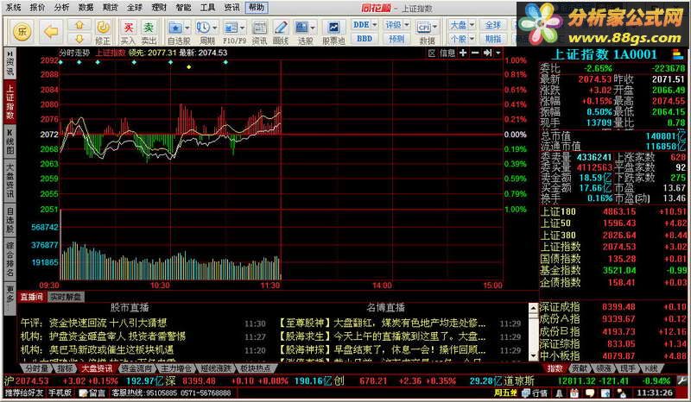Click the calendar gift icon in status bar
The height and width of the screenshot is (402, 691).
click(x=574, y=393)
